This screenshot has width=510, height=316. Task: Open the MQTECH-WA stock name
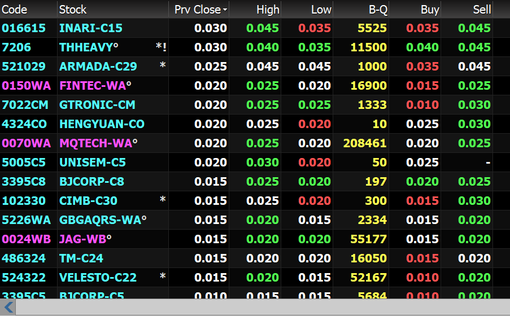point(95,143)
